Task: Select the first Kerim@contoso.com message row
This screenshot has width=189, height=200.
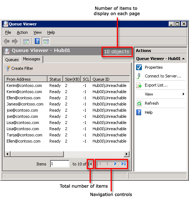Action: point(67,85)
